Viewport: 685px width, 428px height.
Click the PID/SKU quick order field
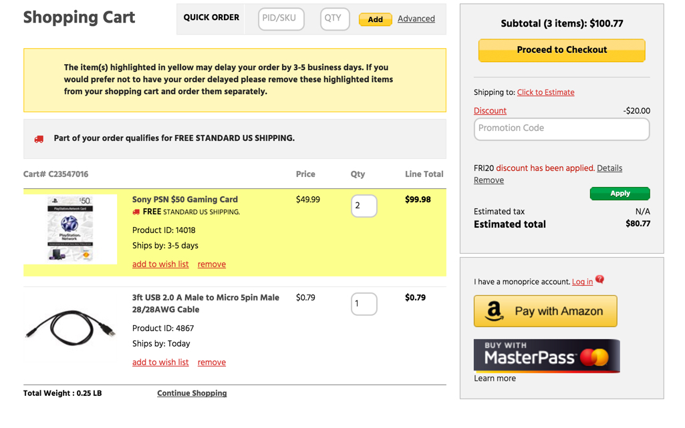(x=281, y=19)
